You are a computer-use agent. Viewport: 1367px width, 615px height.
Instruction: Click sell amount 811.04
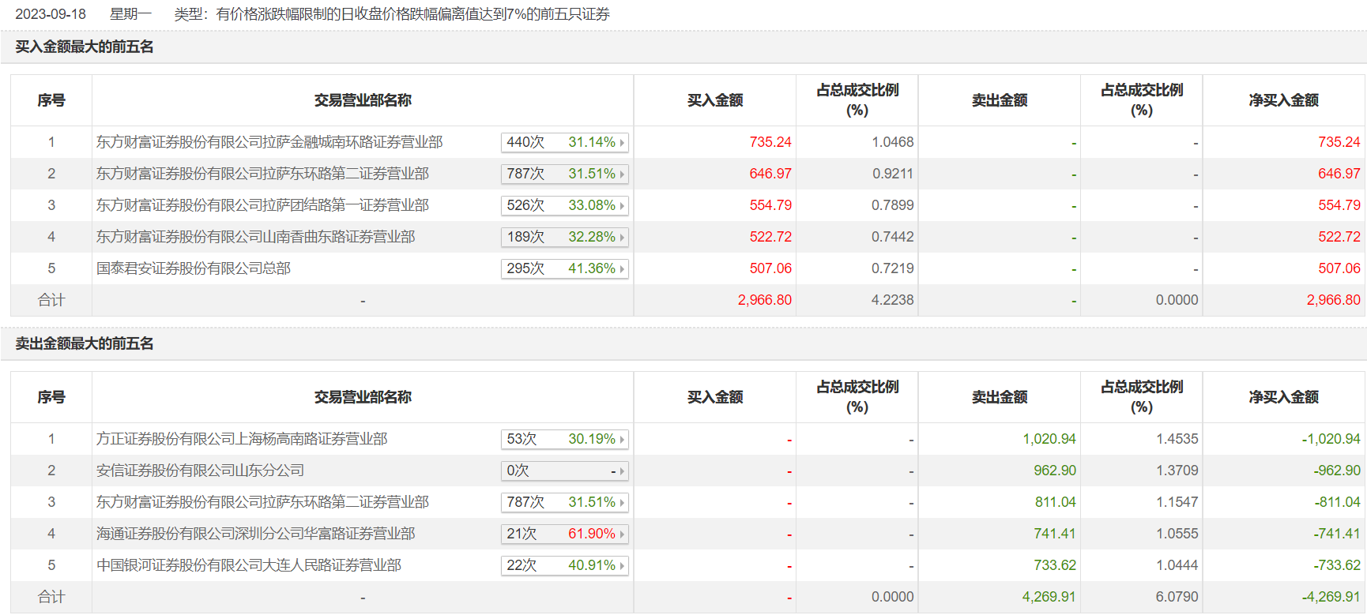pos(1055,502)
